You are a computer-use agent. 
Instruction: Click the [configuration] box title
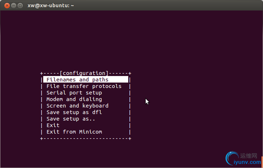(84, 73)
